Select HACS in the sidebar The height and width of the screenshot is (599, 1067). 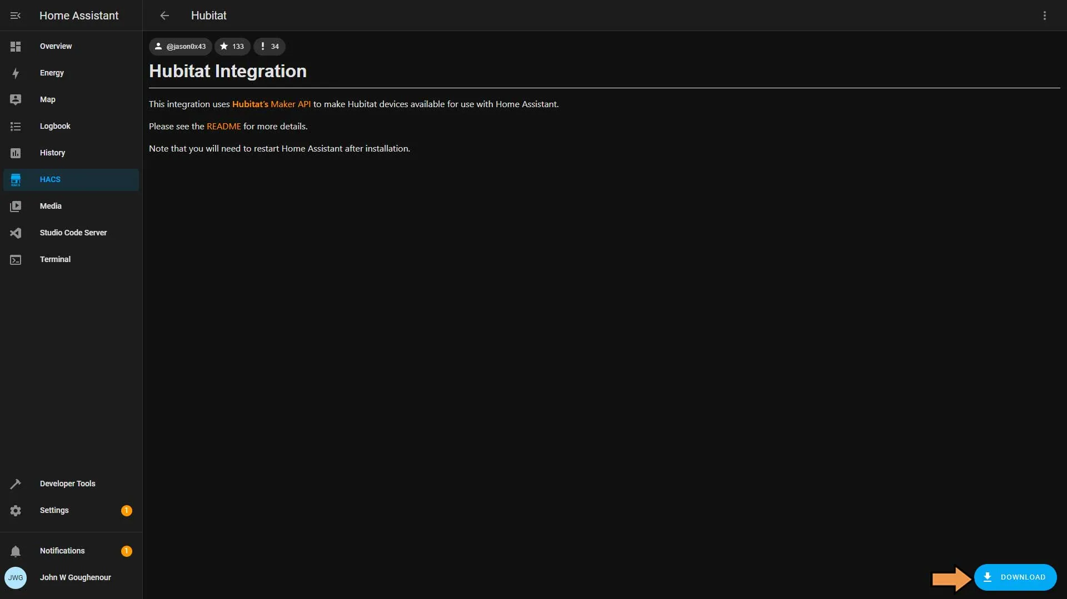71,180
